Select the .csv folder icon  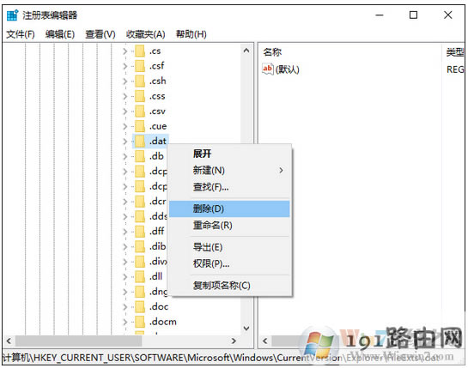coord(140,112)
